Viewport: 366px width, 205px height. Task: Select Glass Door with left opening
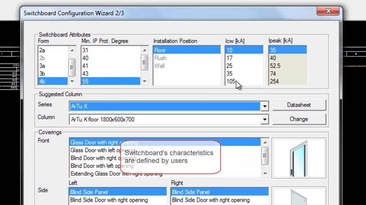(x=165, y=150)
